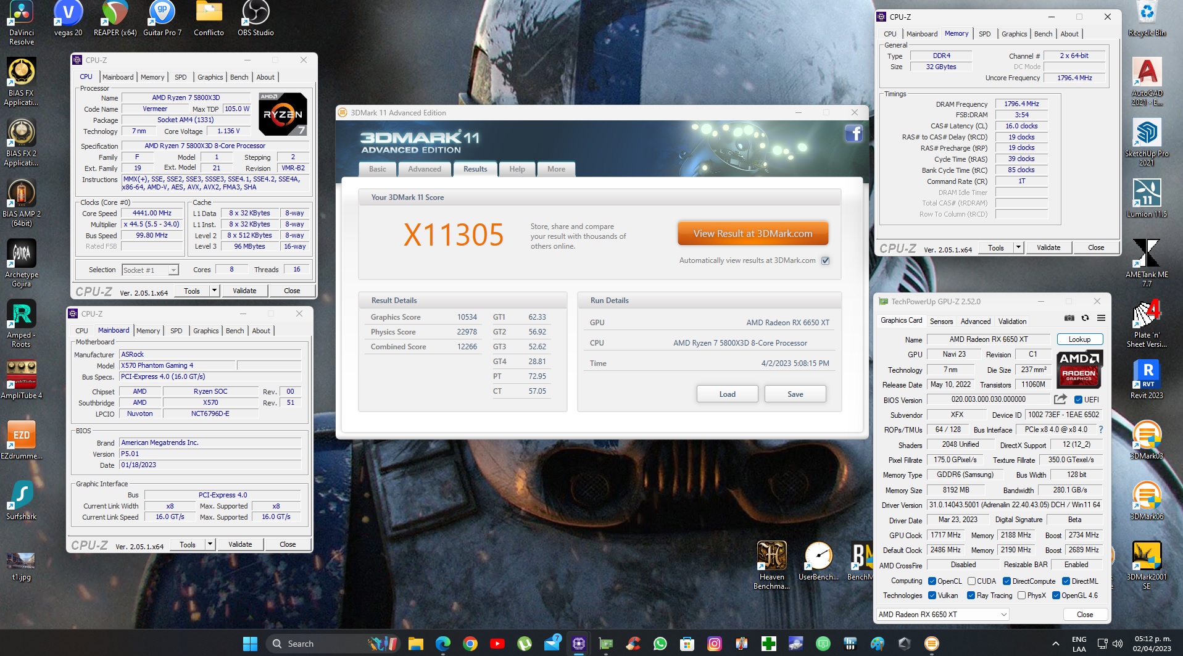Toggle the CUDA checkbox in GPU-Z
The height and width of the screenshot is (656, 1183).
point(971,581)
